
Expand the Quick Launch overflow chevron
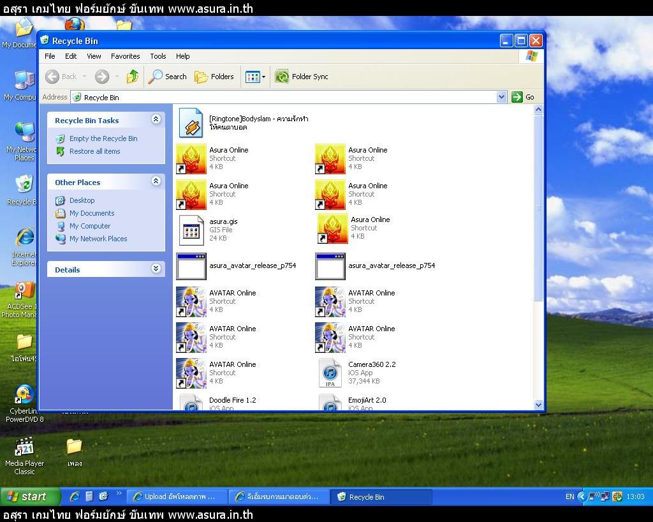[x=119, y=493]
